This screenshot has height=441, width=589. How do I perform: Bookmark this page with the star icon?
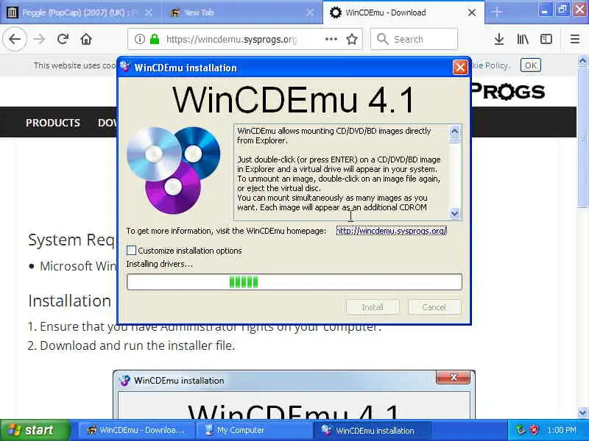pos(352,39)
